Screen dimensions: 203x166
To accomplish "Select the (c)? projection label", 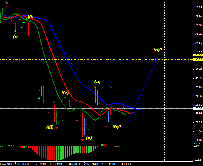I will click(x=158, y=50).
